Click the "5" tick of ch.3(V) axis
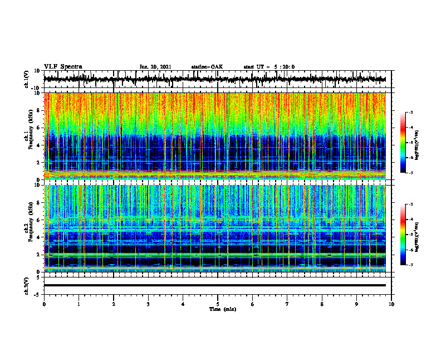The height and width of the screenshot is (341, 441). pyautogui.click(x=39, y=277)
